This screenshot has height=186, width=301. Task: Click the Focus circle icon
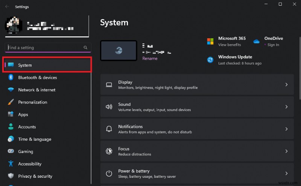[109, 151]
